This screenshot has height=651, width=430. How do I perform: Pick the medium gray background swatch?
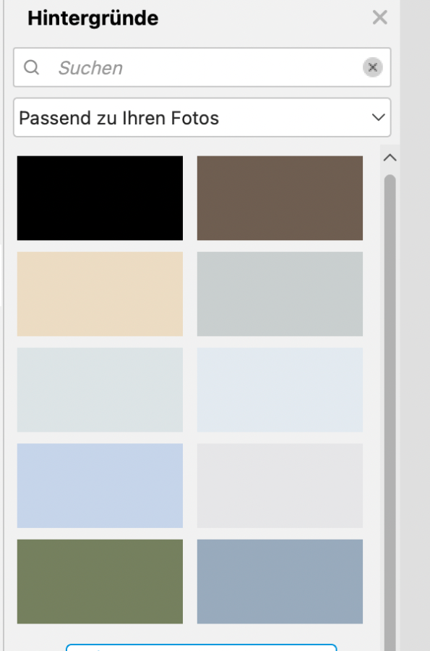pyautogui.click(x=280, y=294)
